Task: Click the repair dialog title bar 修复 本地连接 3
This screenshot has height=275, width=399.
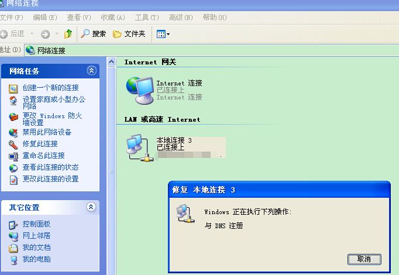Action: (279, 190)
